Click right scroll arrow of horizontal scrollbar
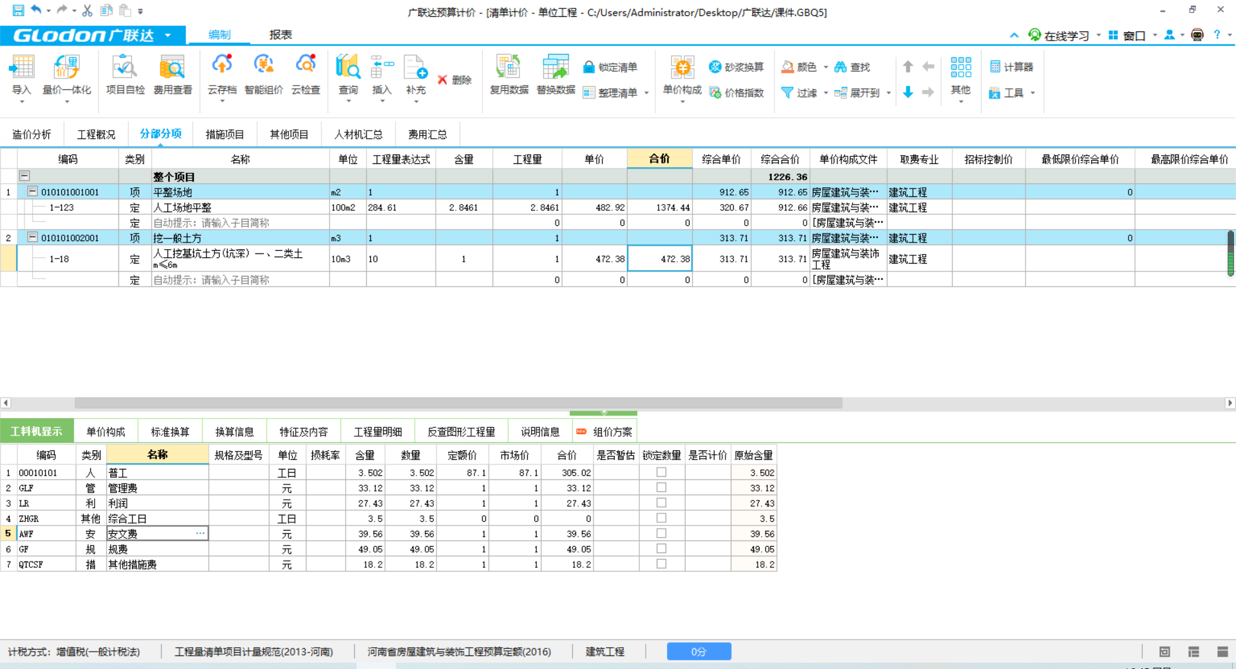The image size is (1236, 669). [1230, 403]
